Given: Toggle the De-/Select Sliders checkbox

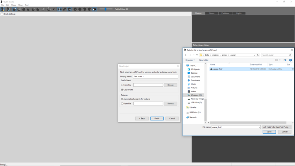Looking at the screenshot, I should [x=194, y=45].
